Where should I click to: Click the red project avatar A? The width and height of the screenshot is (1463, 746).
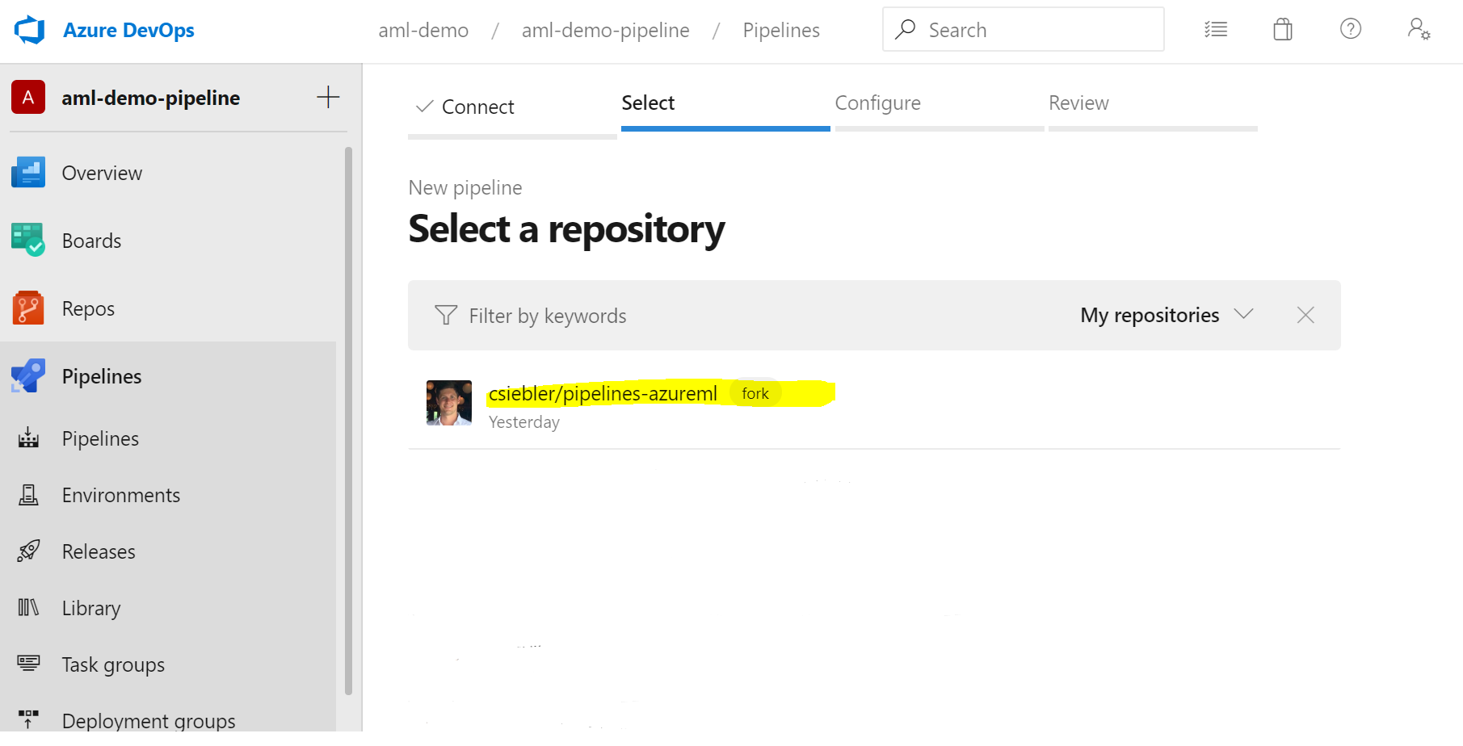(x=28, y=97)
